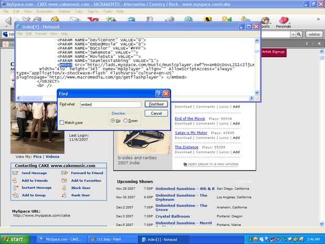Play the song End of the Movie

tap(190, 119)
